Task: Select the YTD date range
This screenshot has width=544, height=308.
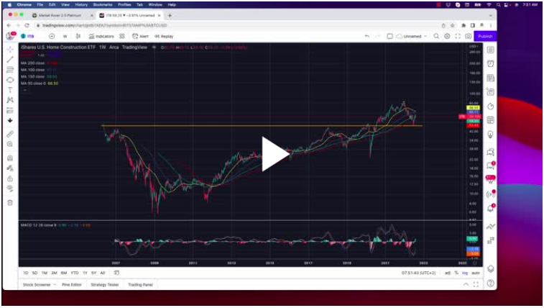Action: click(x=75, y=273)
